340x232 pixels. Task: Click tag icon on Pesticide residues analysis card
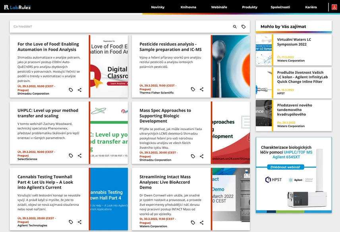click(193, 89)
